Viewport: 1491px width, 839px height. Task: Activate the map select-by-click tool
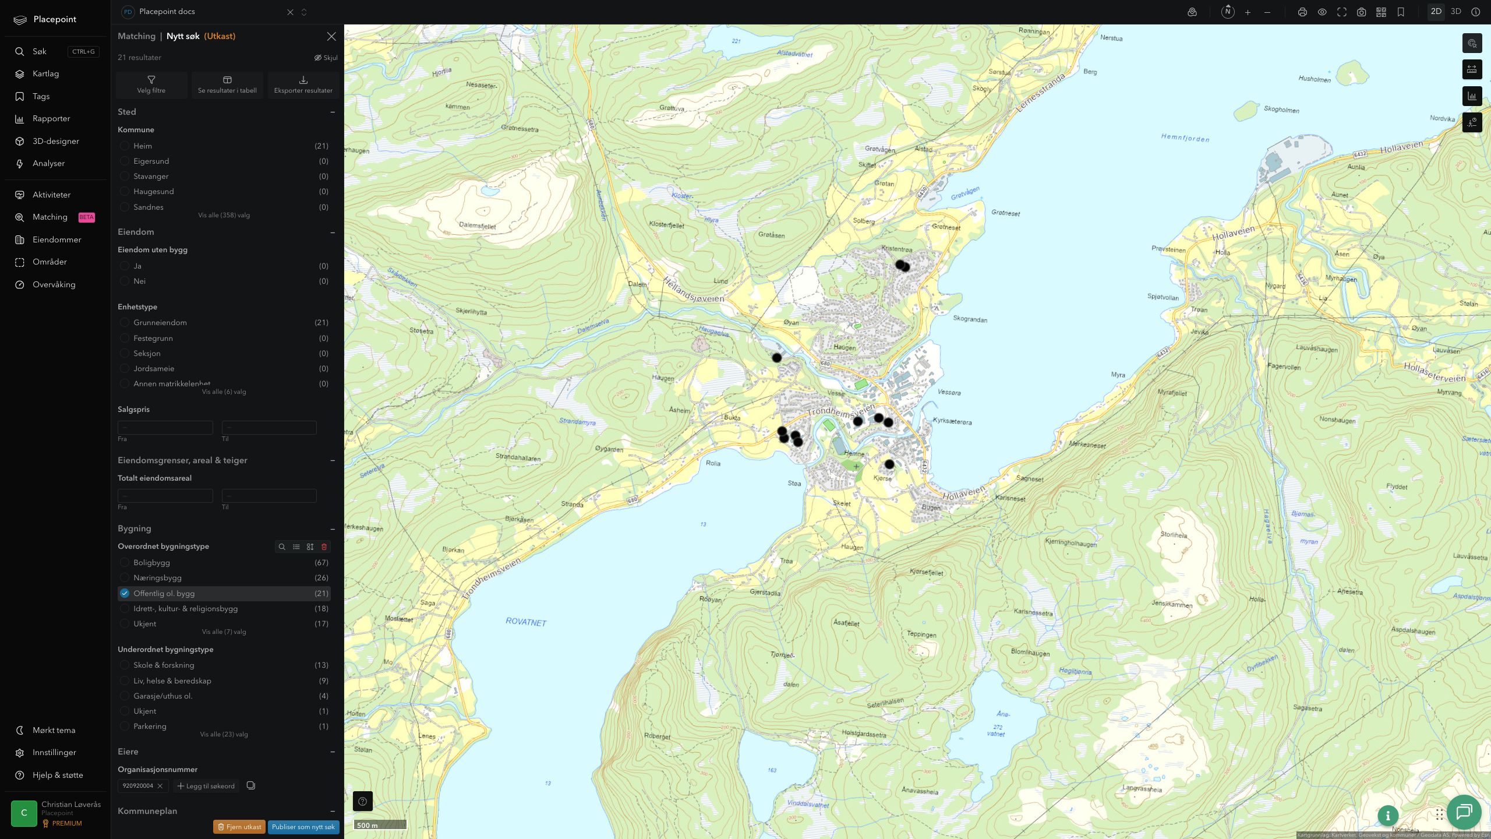point(1472,43)
